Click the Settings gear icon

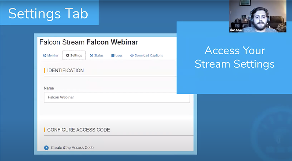tap(67, 56)
